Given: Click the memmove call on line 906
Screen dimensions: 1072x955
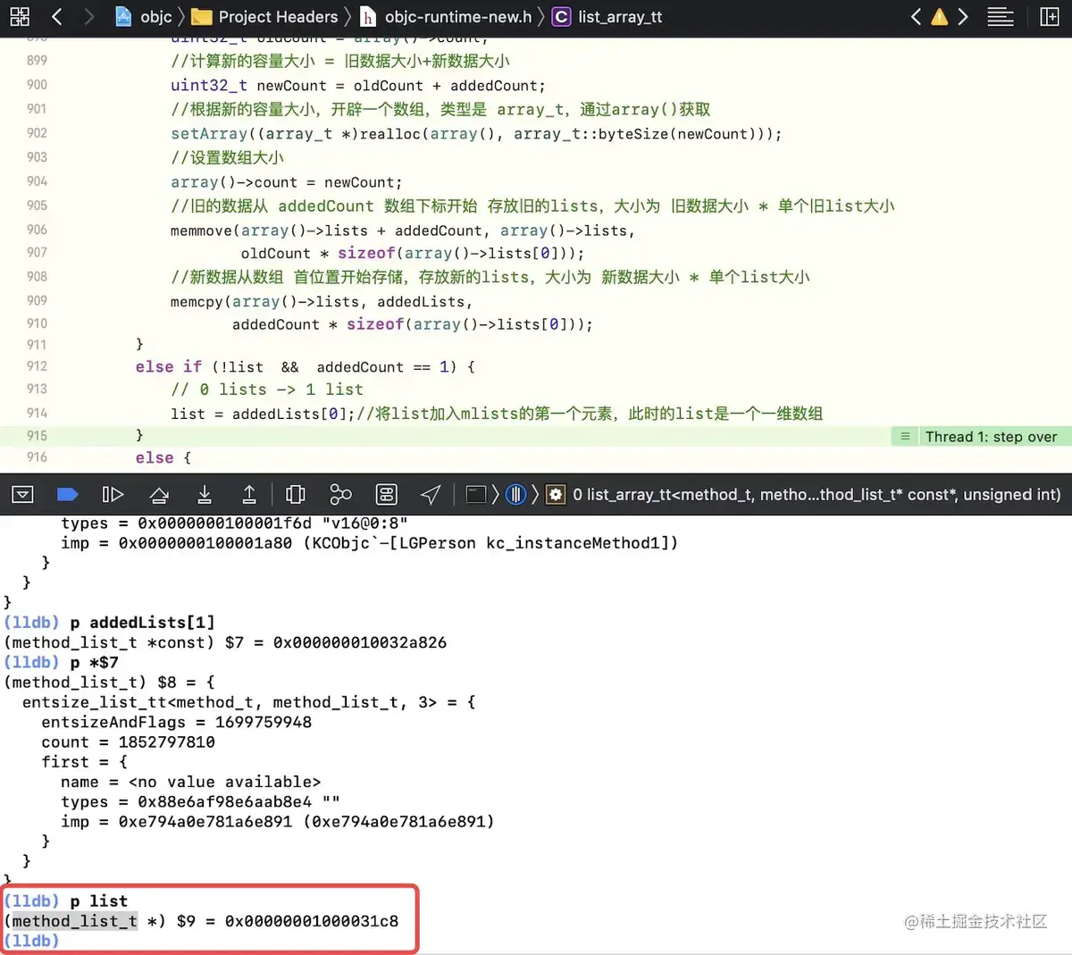Looking at the screenshot, I should tap(402, 230).
